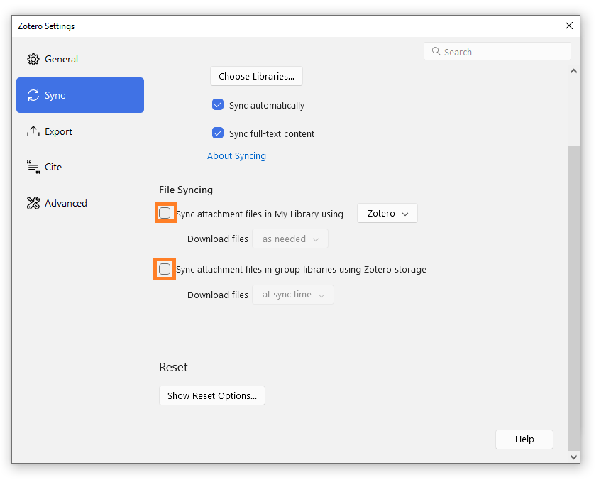Click the Advanced tools icon
This screenshot has width=606, height=492.
(x=33, y=203)
